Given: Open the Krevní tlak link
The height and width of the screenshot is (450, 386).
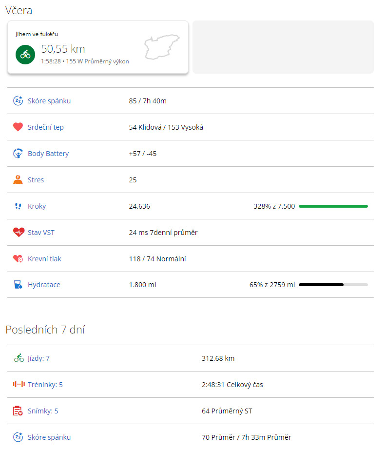Looking at the screenshot, I should coord(44,259).
